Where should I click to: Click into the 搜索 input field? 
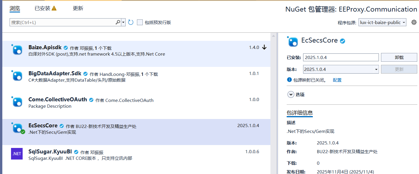coord(62,22)
